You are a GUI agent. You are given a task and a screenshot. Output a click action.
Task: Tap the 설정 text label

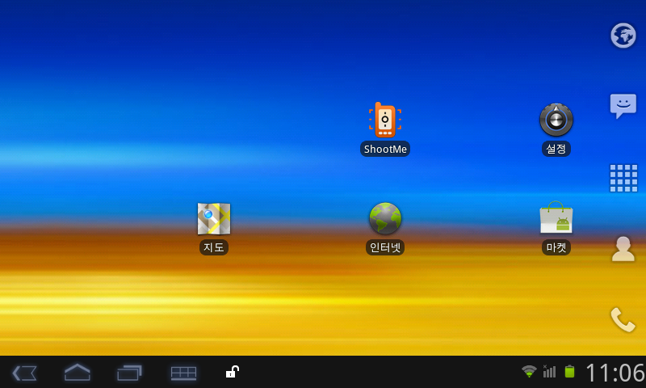point(556,149)
